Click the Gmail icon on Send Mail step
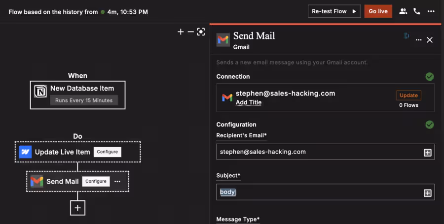 pyautogui.click(x=37, y=181)
